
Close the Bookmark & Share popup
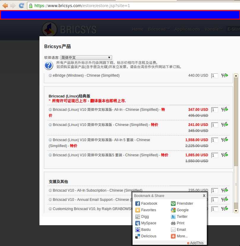coord(204,195)
